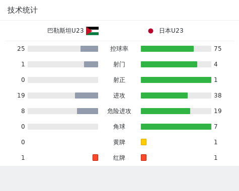Click the Palestine flag icon
Image resolution: width=239 pixels, height=191 pixels.
coord(92,31)
